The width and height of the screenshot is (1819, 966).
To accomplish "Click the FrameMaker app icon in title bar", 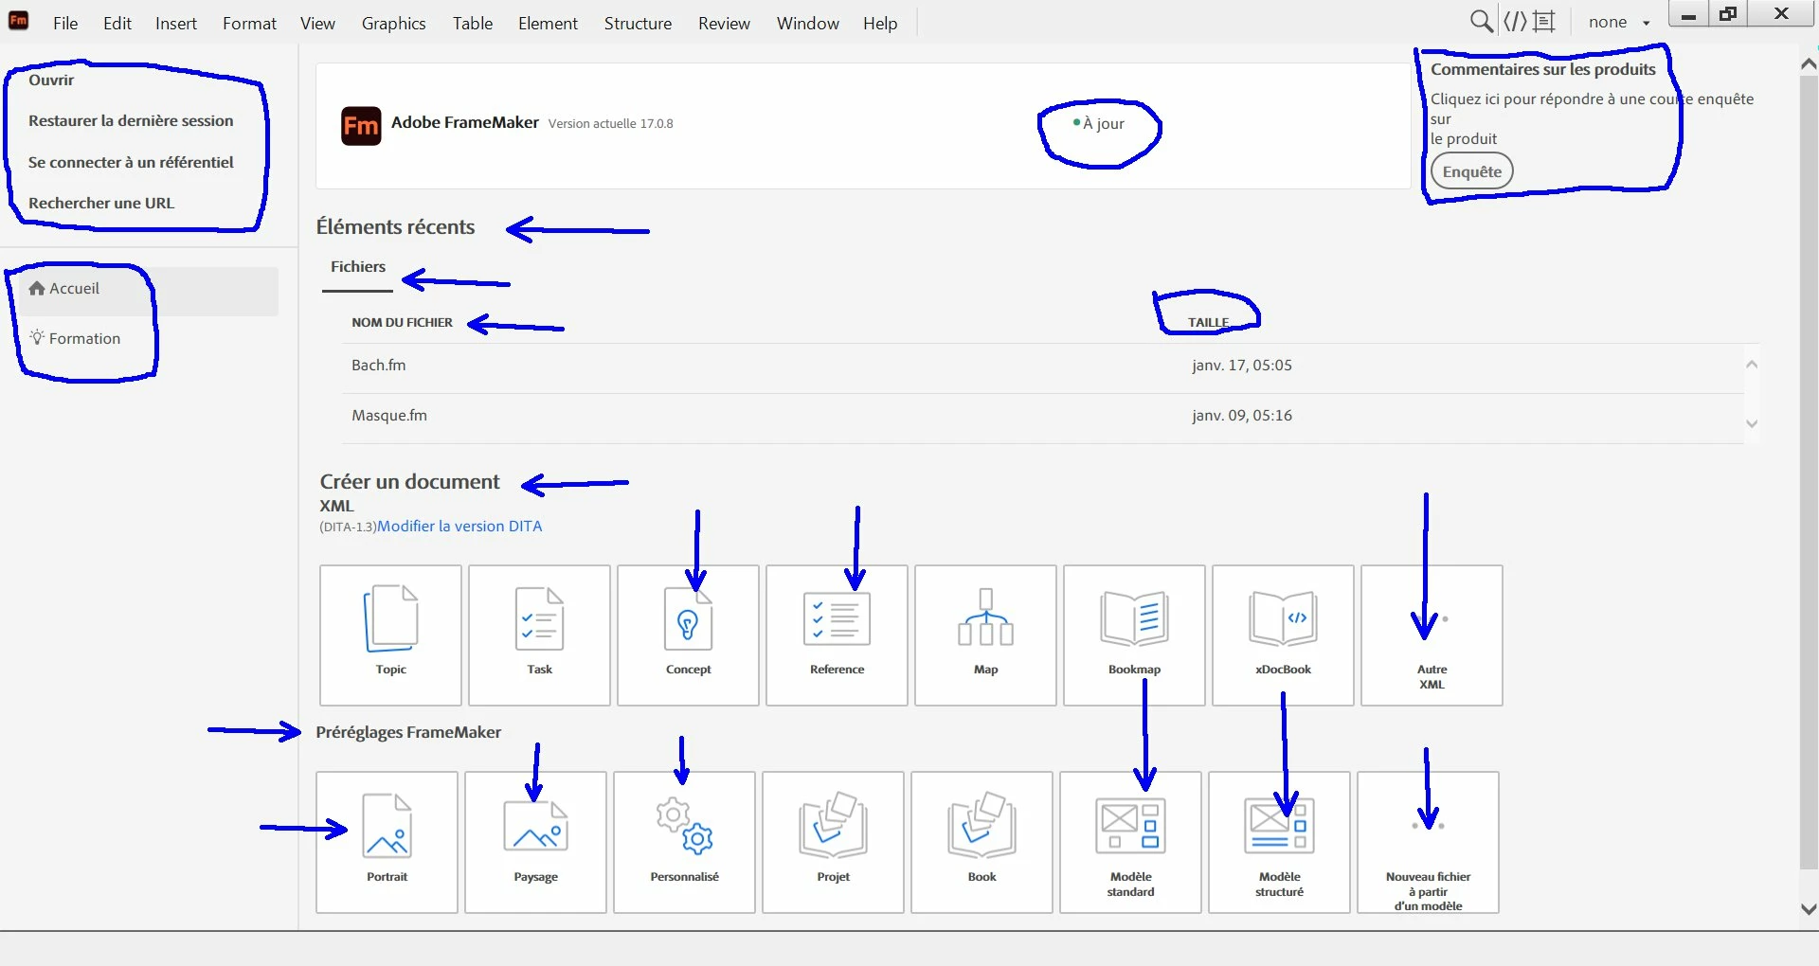I will coord(18,20).
